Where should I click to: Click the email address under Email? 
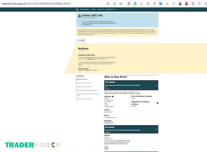pyautogui.click(x=110, y=117)
